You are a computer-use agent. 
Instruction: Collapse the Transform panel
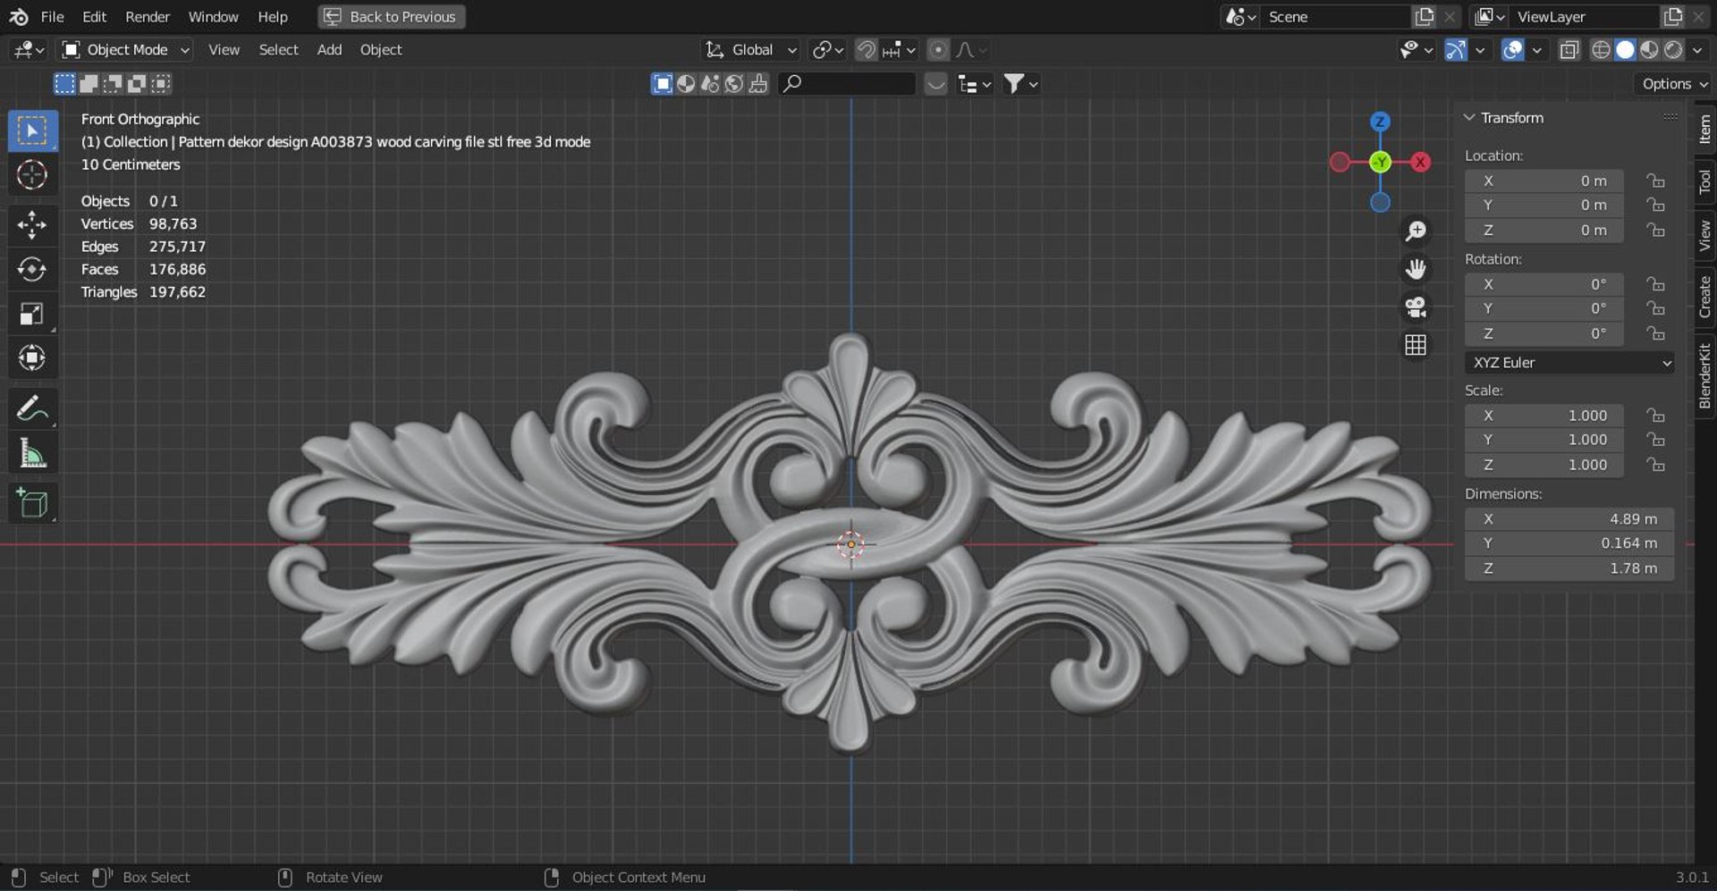click(1469, 118)
